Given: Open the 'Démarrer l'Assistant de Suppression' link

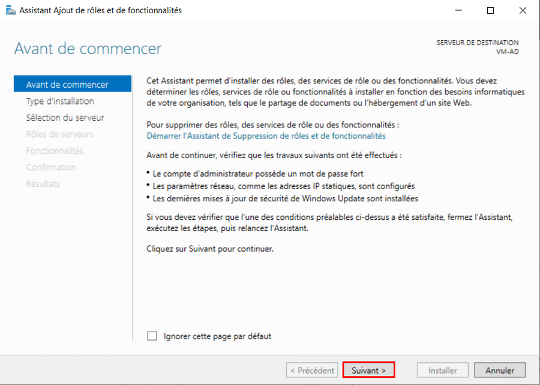Looking at the screenshot, I should tap(266, 136).
